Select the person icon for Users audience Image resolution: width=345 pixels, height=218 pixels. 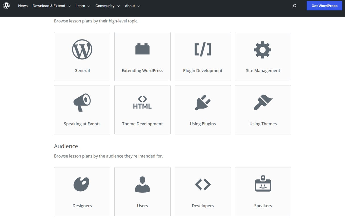click(x=142, y=184)
